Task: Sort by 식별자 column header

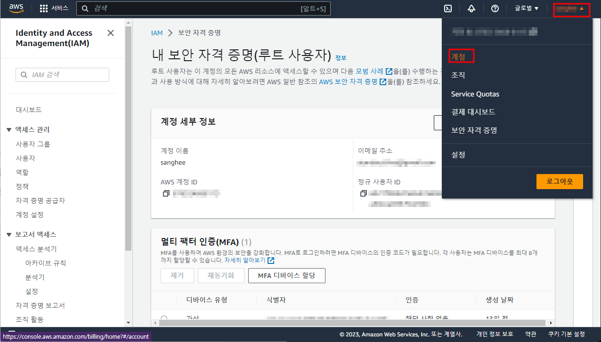Action: [276, 300]
